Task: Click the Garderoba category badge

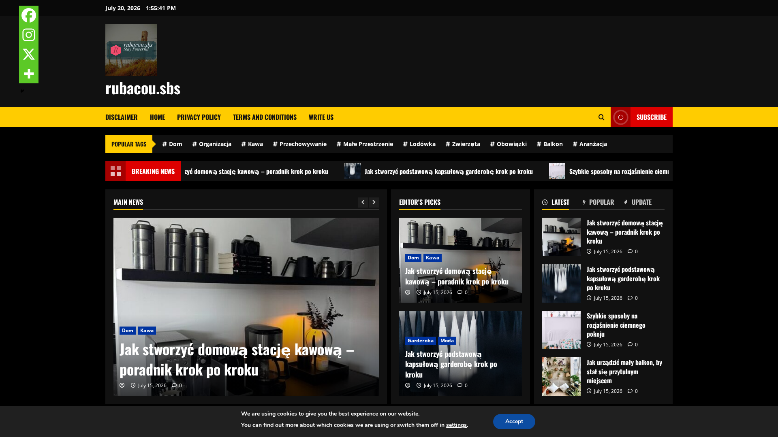Action: pos(421,341)
